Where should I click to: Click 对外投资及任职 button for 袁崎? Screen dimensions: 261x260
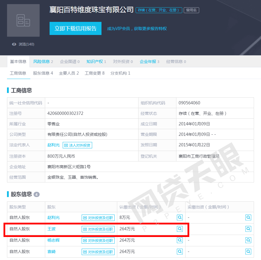coord(98,252)
